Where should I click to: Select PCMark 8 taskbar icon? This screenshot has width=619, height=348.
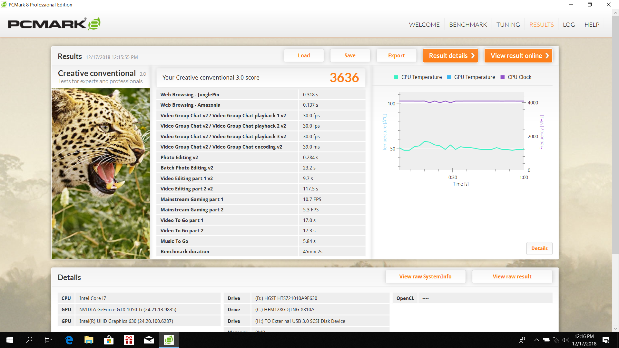click(x=169, y=340)
